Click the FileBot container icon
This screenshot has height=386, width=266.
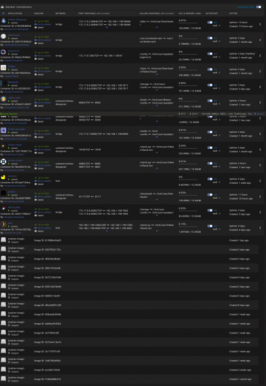click(x=4, y=68)
